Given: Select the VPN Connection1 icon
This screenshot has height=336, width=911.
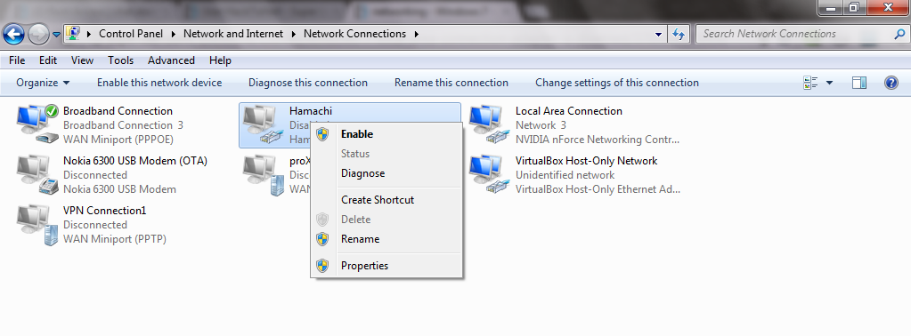Looking at the screenshot, I should coord(37,224).
